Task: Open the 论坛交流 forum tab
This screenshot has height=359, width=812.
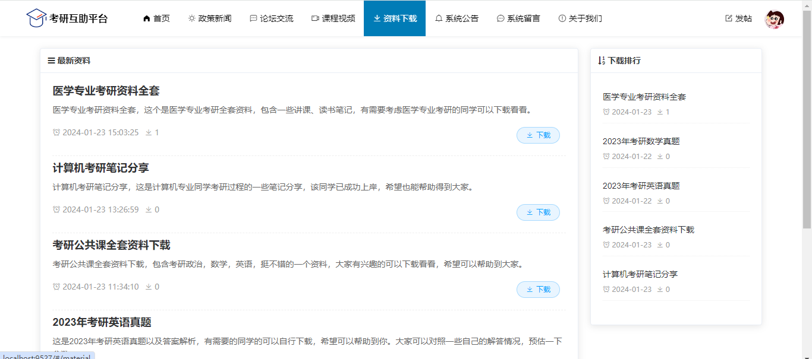Action: 272,18
